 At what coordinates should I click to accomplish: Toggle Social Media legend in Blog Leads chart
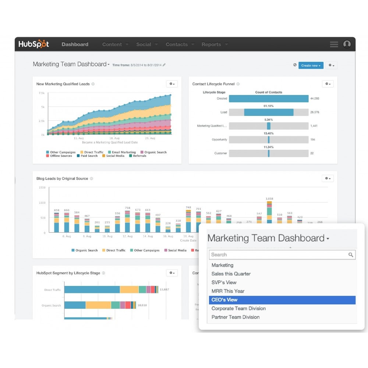[175, 250]
